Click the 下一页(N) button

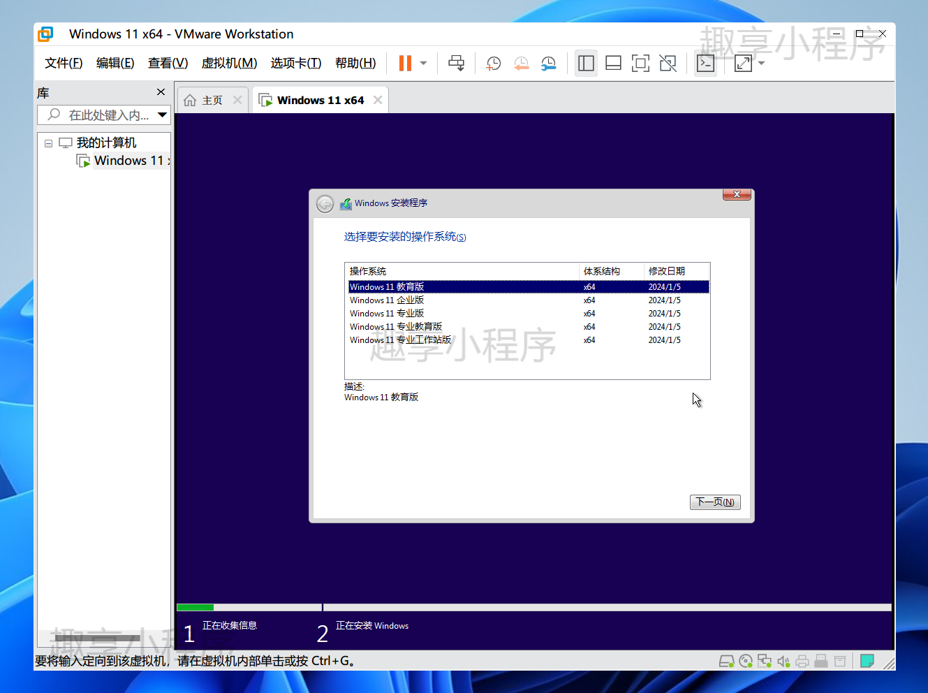pyautogui.click(x=715, y=502)
